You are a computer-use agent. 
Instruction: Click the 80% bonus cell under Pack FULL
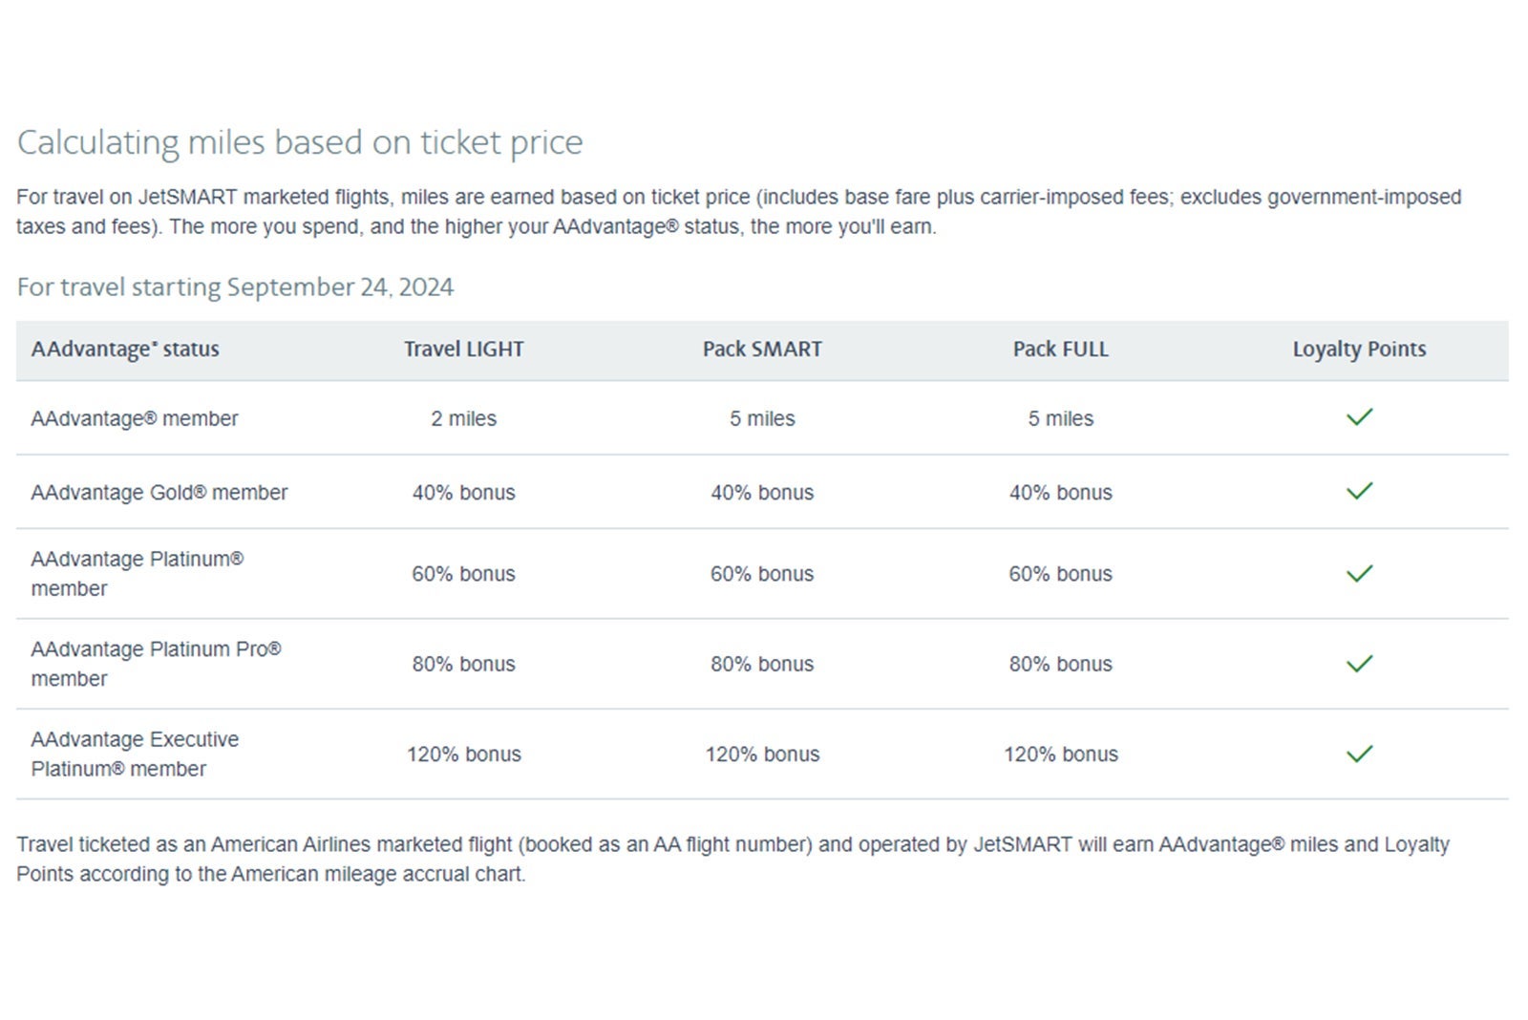coord(1060,664)
